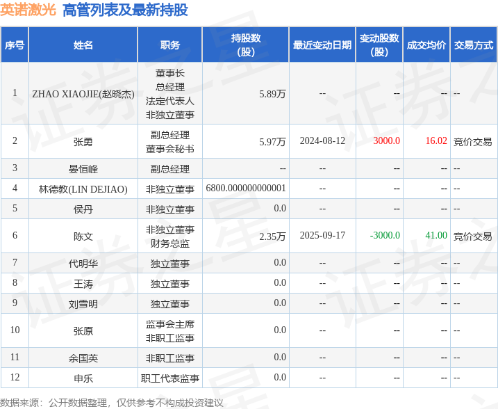The image size is (498, 409).
Task: Click the 高管列表及最新持股 heading
Action: pyautogui.click(x=125, y=10)
